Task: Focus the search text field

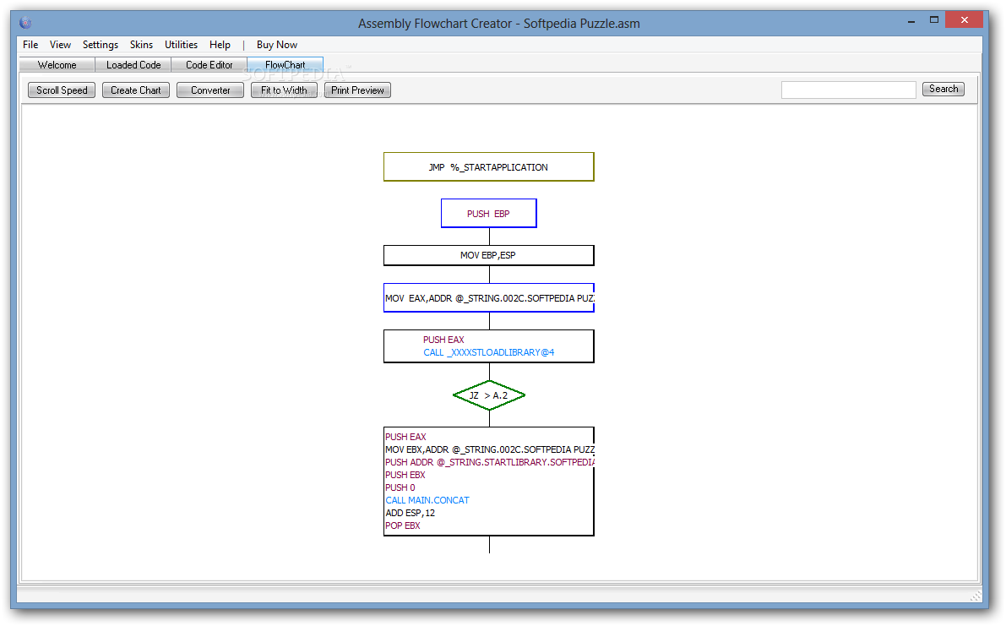Action: click(x=848, y=90)
